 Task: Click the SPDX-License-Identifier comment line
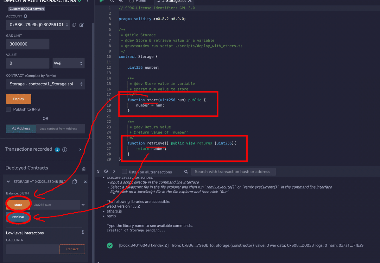coord(157,8)
